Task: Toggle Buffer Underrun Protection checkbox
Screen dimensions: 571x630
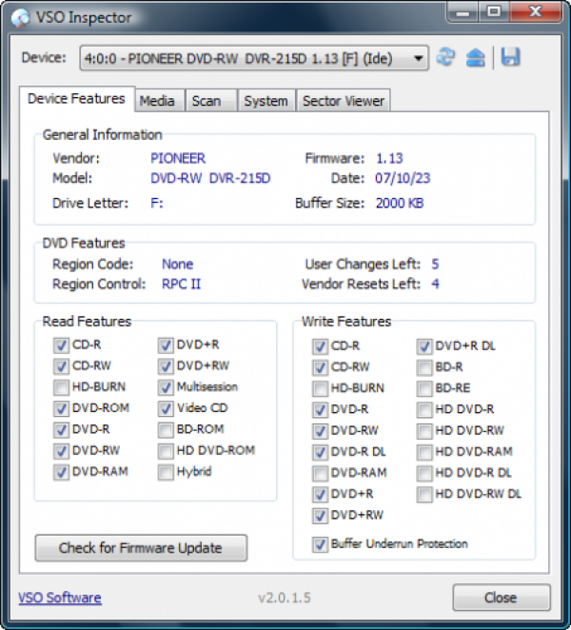Action: [x=320, y=544]
